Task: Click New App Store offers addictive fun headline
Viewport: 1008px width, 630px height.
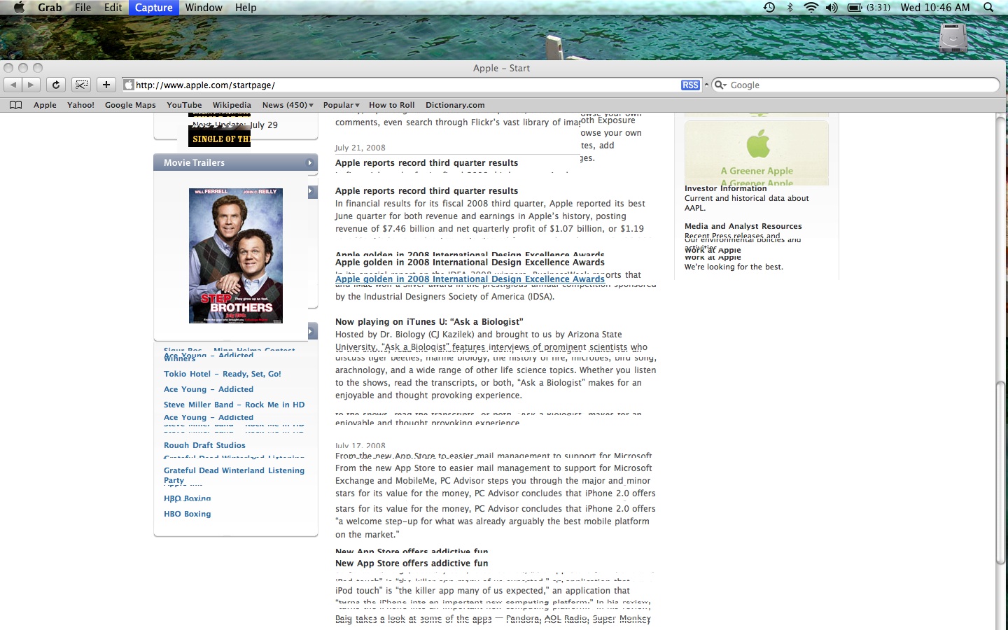Action: pos(412,563)
